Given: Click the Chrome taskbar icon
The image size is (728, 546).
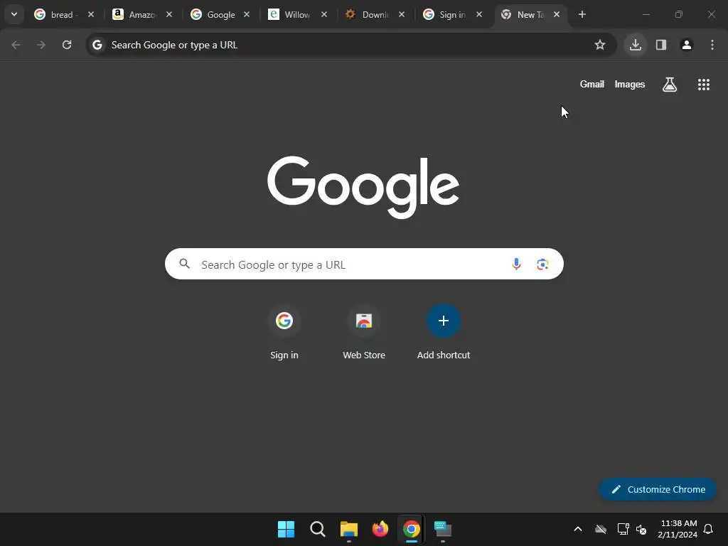Looking at the screenshot, I should (412, 529).
